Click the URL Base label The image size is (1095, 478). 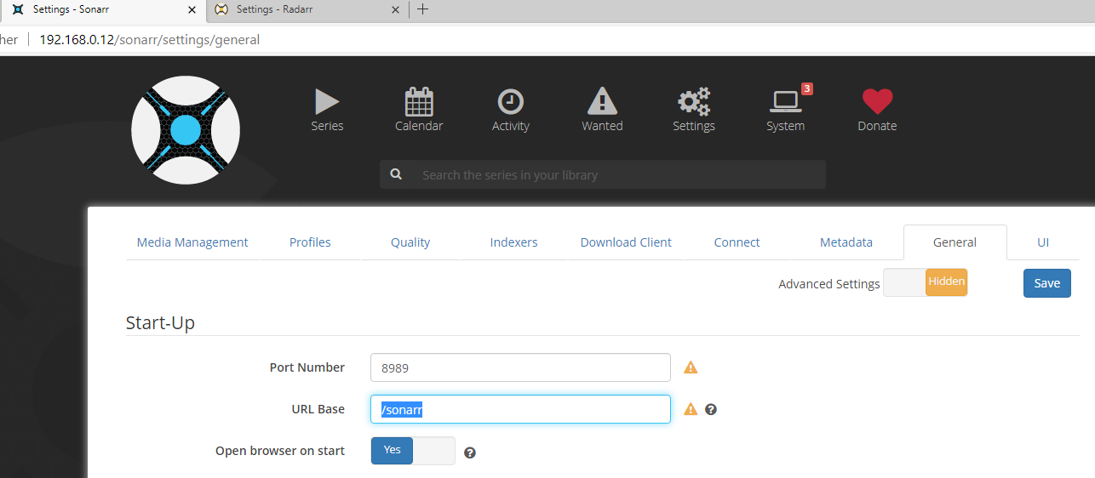tap(318, 409)
